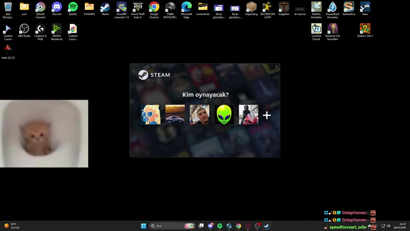Open the OYUUNN folder
This screenshot has width=410, height=231.
[x=89, y=9]
